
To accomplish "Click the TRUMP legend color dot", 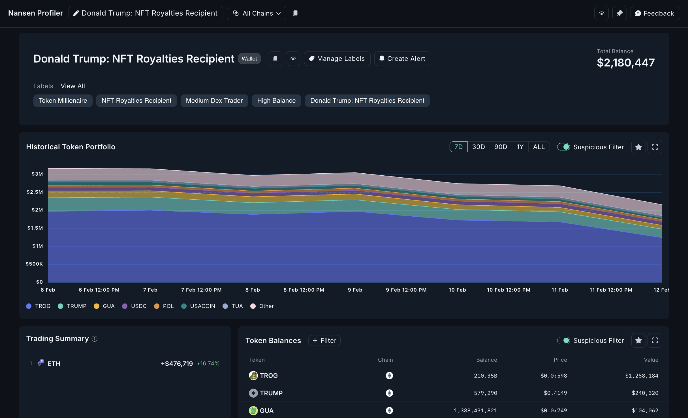I will [x=60, y=306].
